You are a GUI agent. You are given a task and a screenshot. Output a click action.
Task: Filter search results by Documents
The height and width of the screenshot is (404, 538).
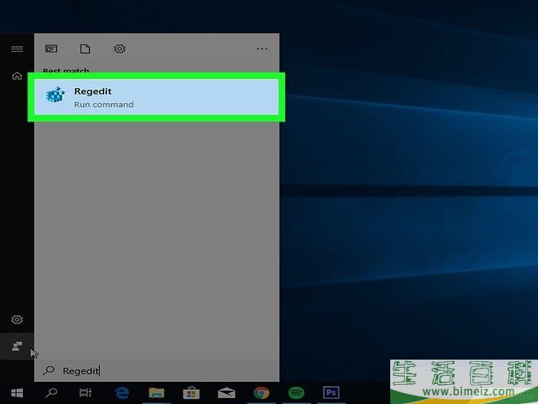coord(85,49)
